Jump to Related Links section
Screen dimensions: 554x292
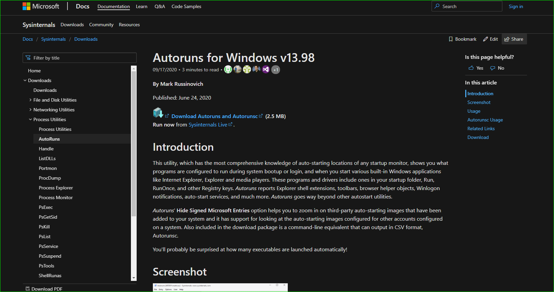(481, 129)
